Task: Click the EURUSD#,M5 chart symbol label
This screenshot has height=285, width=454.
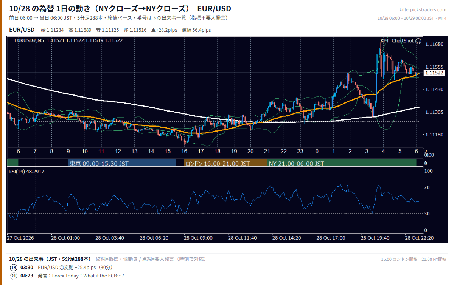Action: [29, 40]
